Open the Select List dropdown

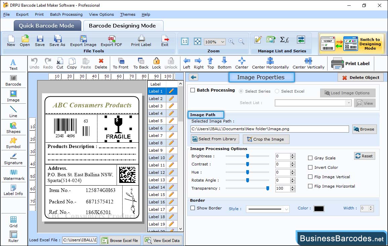click(349, 103)
